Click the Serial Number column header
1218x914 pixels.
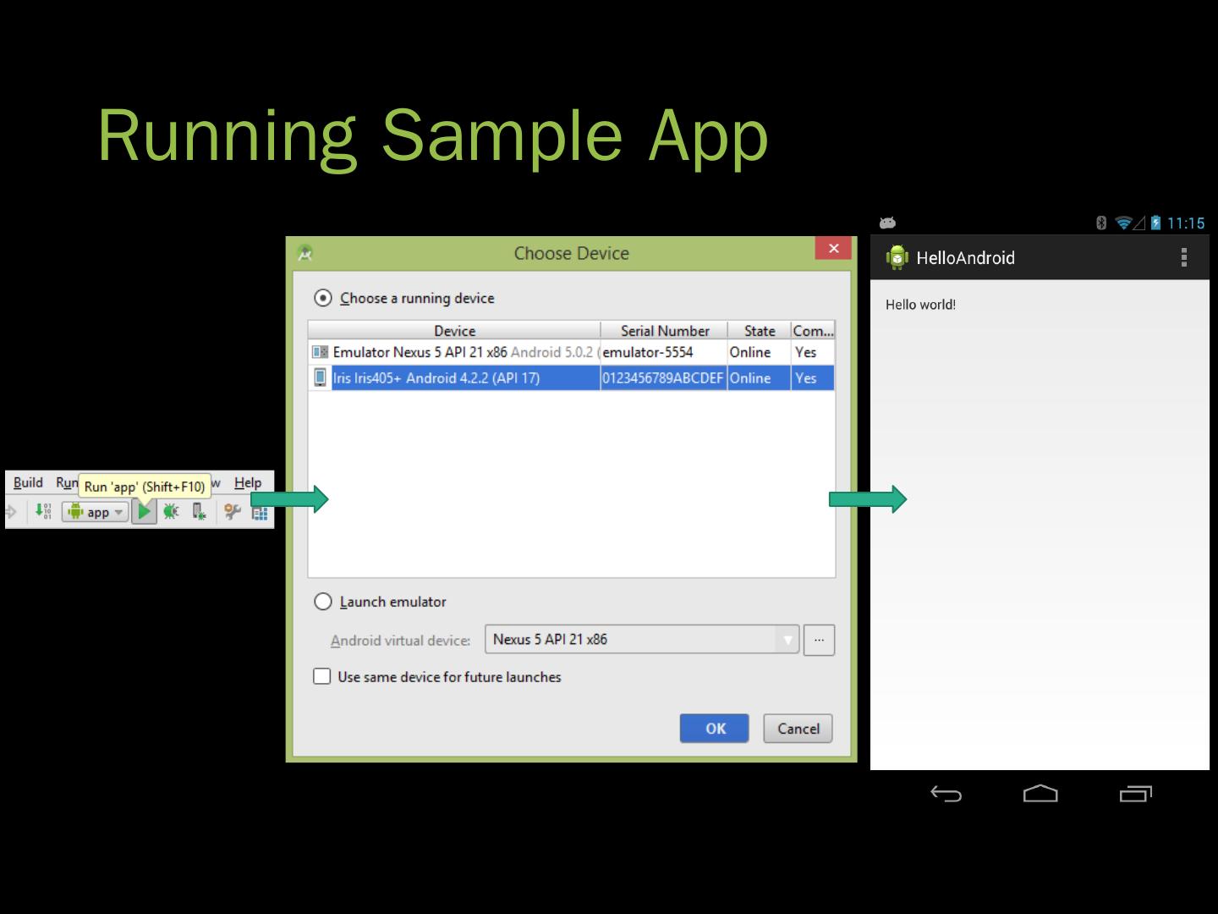(665, 331)
